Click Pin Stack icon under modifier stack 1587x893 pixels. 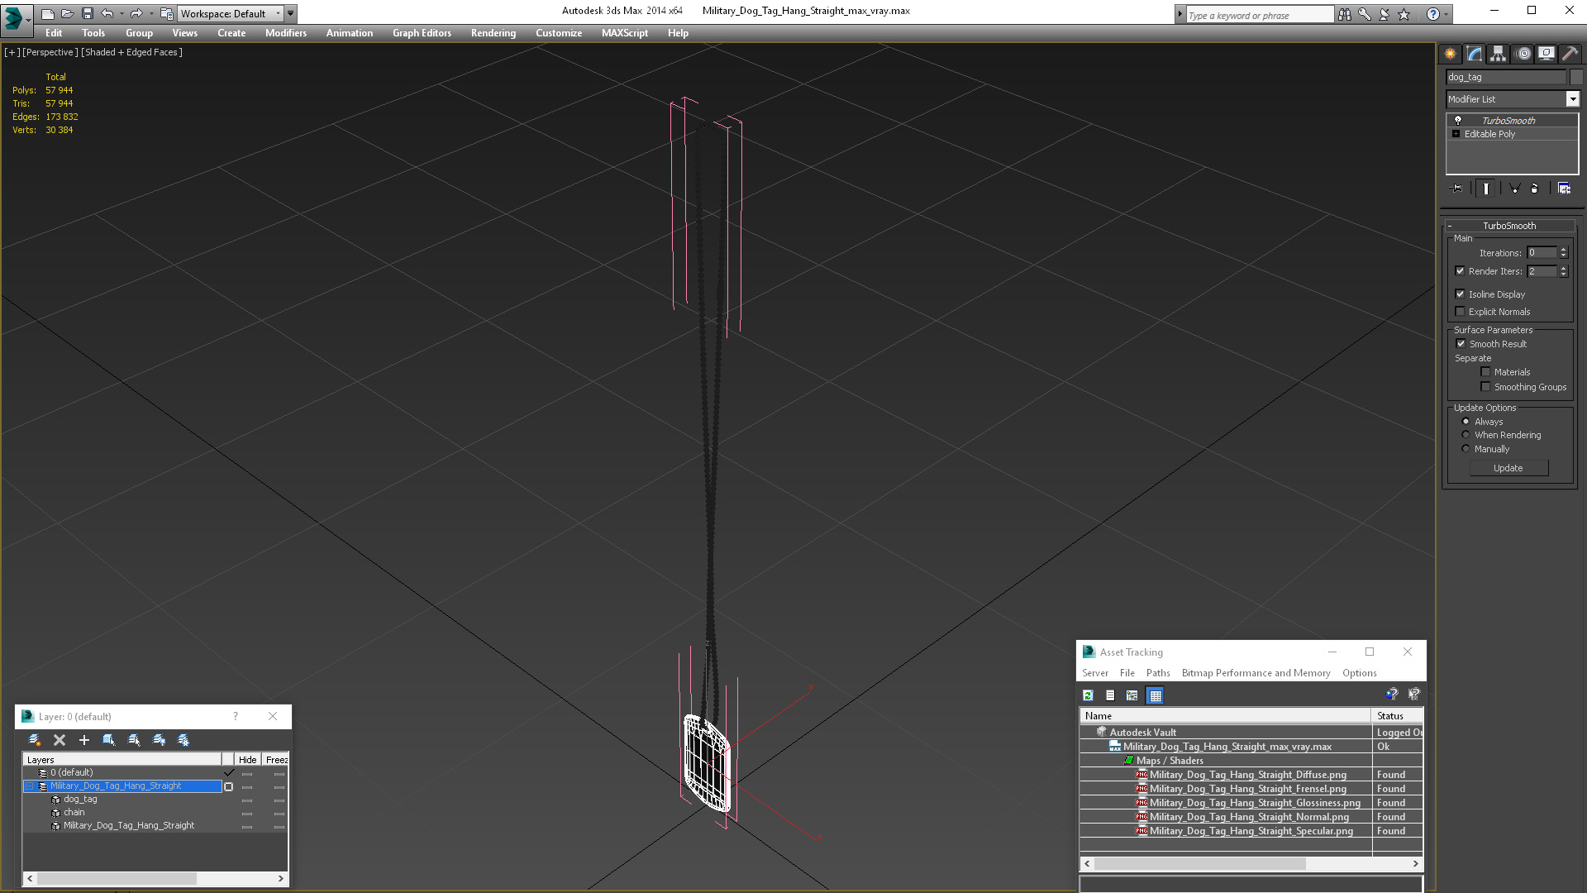[x=1457, y=189]
